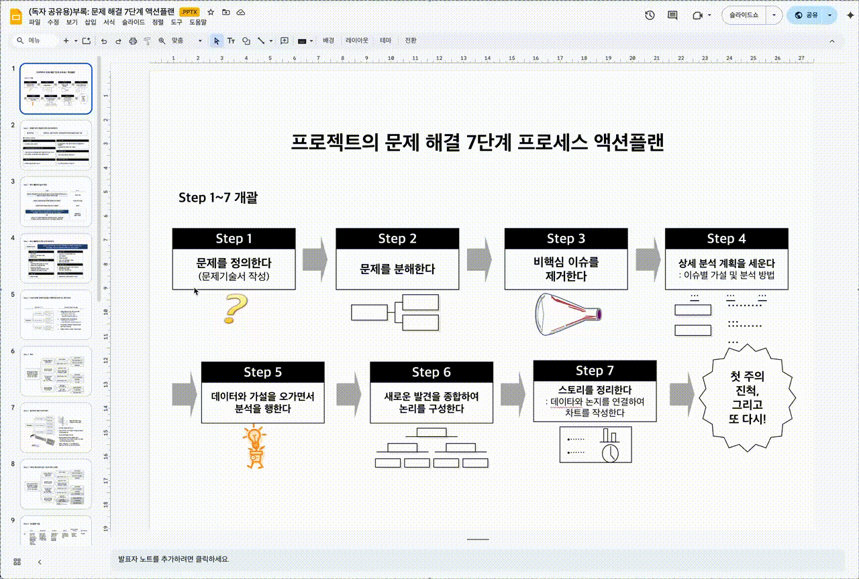Open the slideshow options dropdown arrow

775,15
